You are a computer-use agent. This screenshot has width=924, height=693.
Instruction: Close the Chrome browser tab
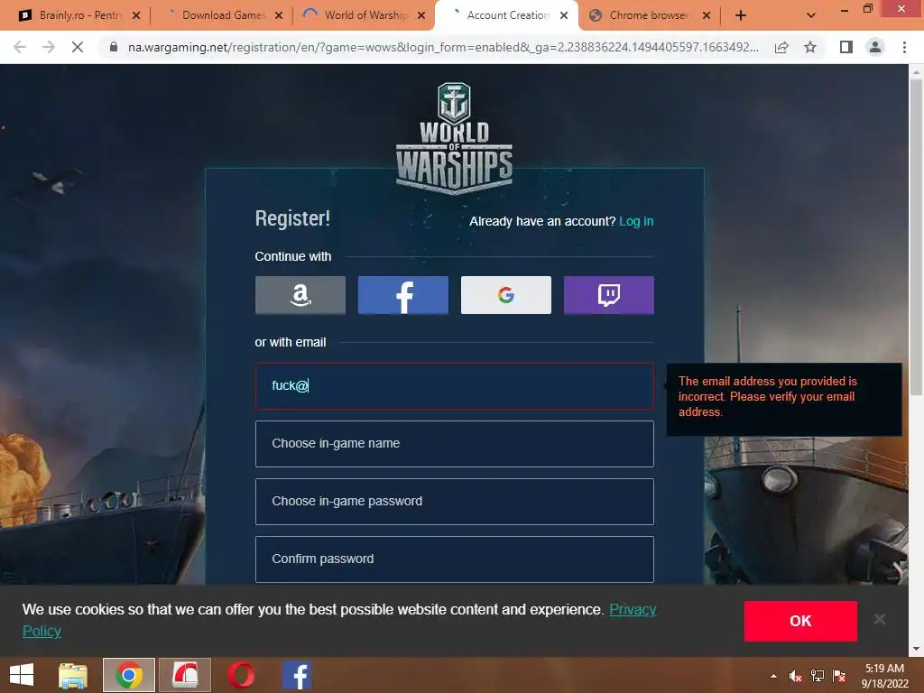click(707, 15)
